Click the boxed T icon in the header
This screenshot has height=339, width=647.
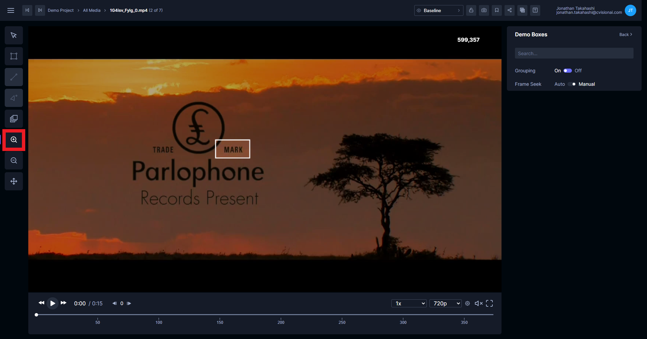[x=535, y=10]
